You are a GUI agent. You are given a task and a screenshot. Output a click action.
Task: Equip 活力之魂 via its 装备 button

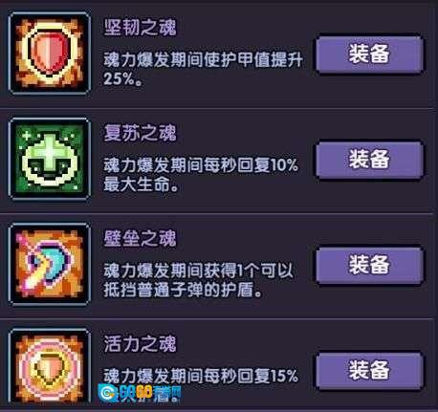click(369, 370)
